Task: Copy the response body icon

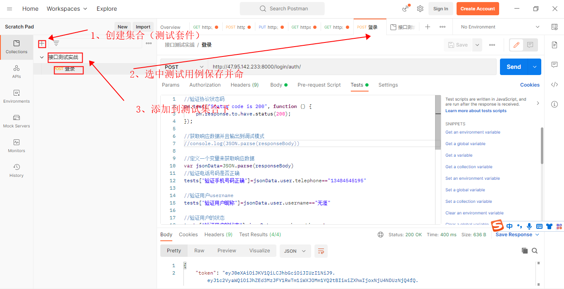Action: [525, 251]
